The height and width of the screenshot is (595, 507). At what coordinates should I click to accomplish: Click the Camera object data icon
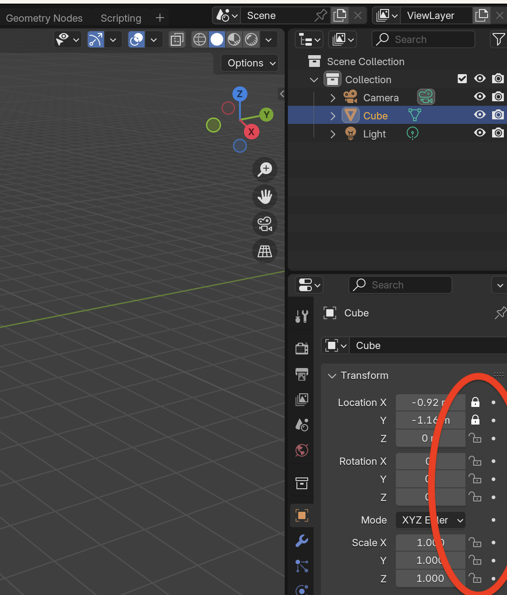click(x=426, y=97)
